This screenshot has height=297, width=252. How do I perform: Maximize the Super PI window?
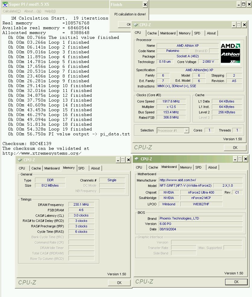(244, 4)
